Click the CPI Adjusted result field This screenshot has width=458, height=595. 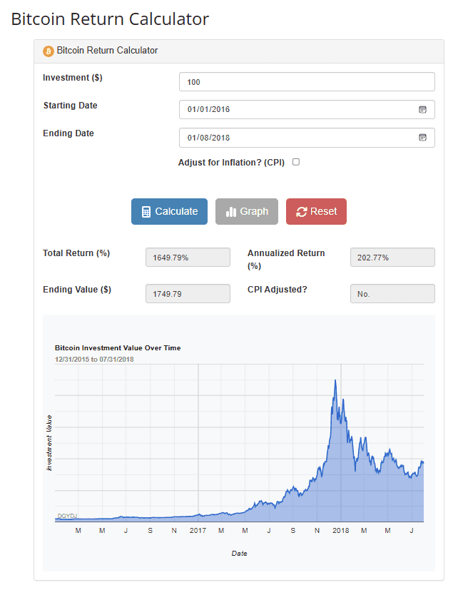(x=392, y=294)
